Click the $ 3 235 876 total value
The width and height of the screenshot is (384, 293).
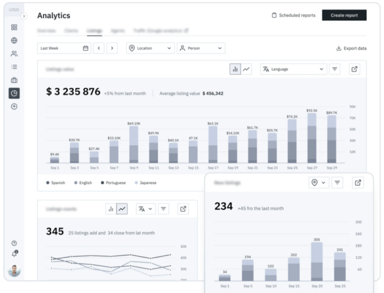pos(73,92)
